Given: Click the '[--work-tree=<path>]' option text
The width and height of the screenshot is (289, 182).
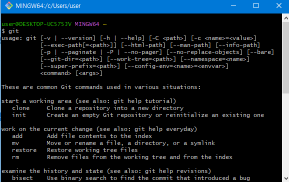Looking at the screenshot, I should [141, 59].
